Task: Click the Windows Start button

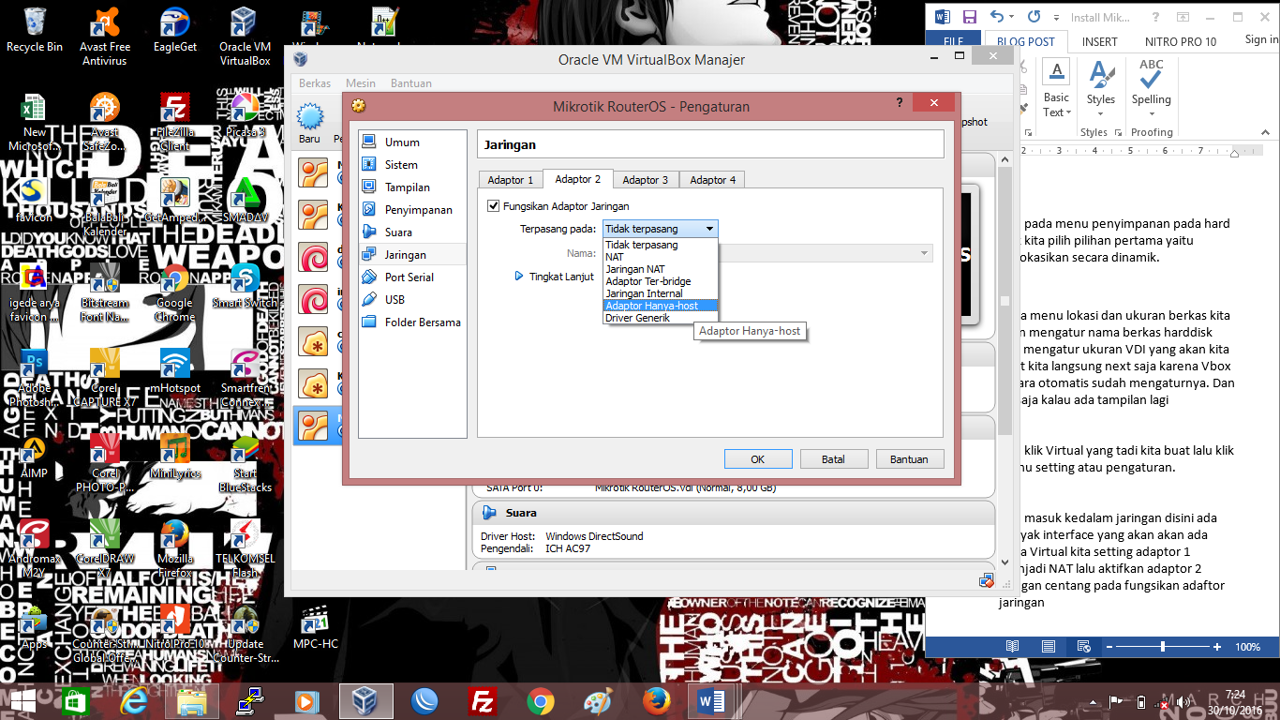Action: [22, 701]
